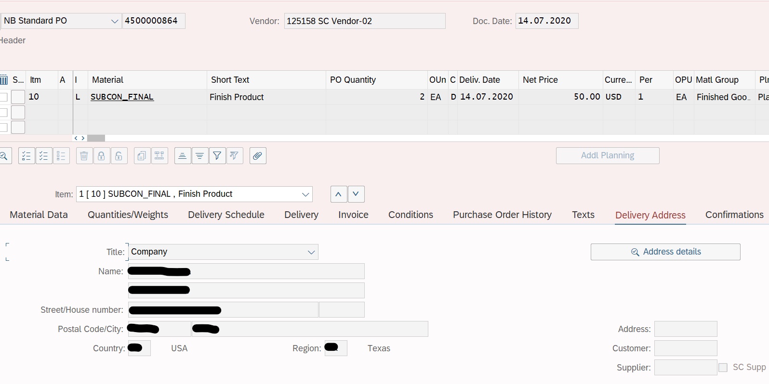Expand the Item selector dropdown

tap(305, 194)
